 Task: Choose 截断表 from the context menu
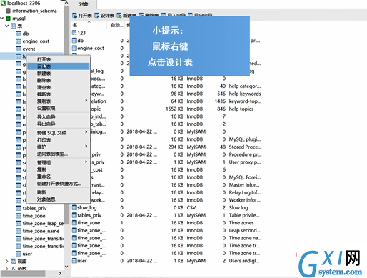pos(59,94)
